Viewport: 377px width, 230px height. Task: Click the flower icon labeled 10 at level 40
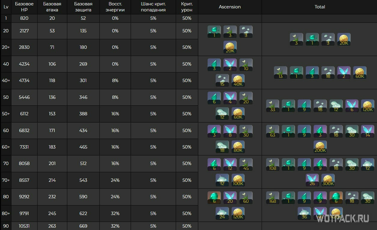(x=246, y=65)
